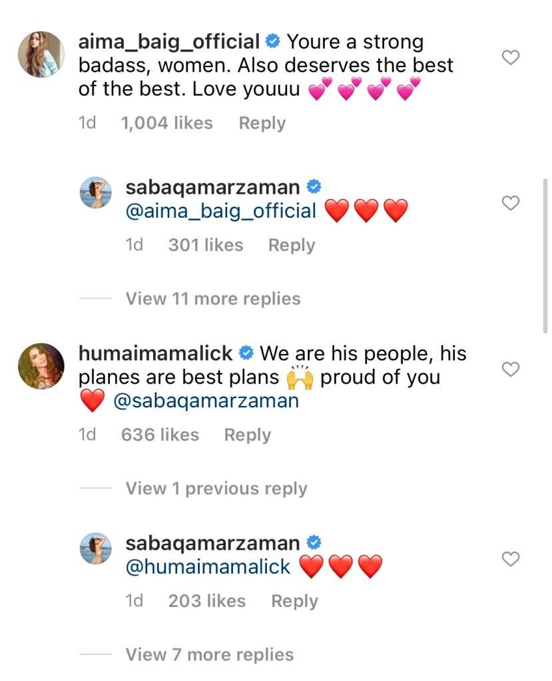Click the verified badge next to humaimamalick
The width and height of the screenshot is (552, 681).
click(x=247, y=353)
